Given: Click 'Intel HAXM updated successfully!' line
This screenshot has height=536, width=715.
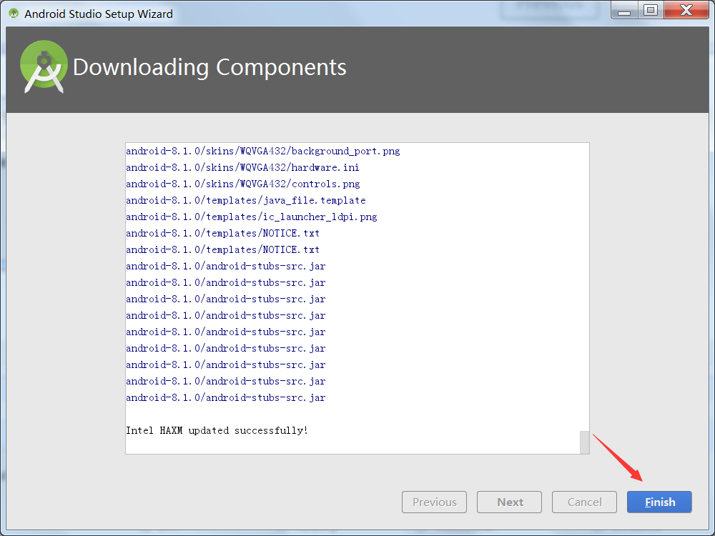Looking at the screenshot, I should pyautogui.click(x=217, y=430).
